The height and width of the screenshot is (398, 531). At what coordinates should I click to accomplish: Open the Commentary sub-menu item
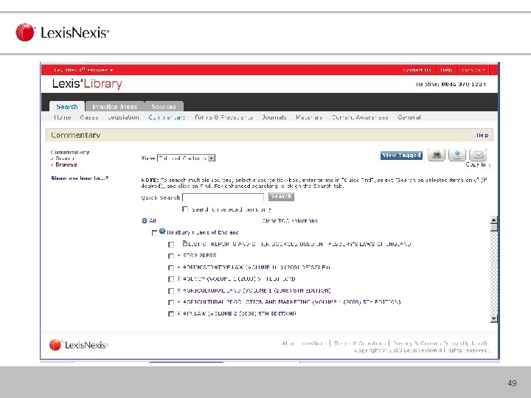coord(167,117)
